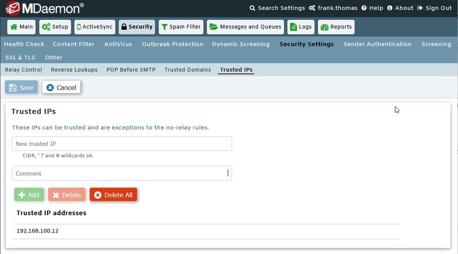Open the frank.thomas account menu
The width and height of the screenshot is (458, 254).
(x=333, y=8)
